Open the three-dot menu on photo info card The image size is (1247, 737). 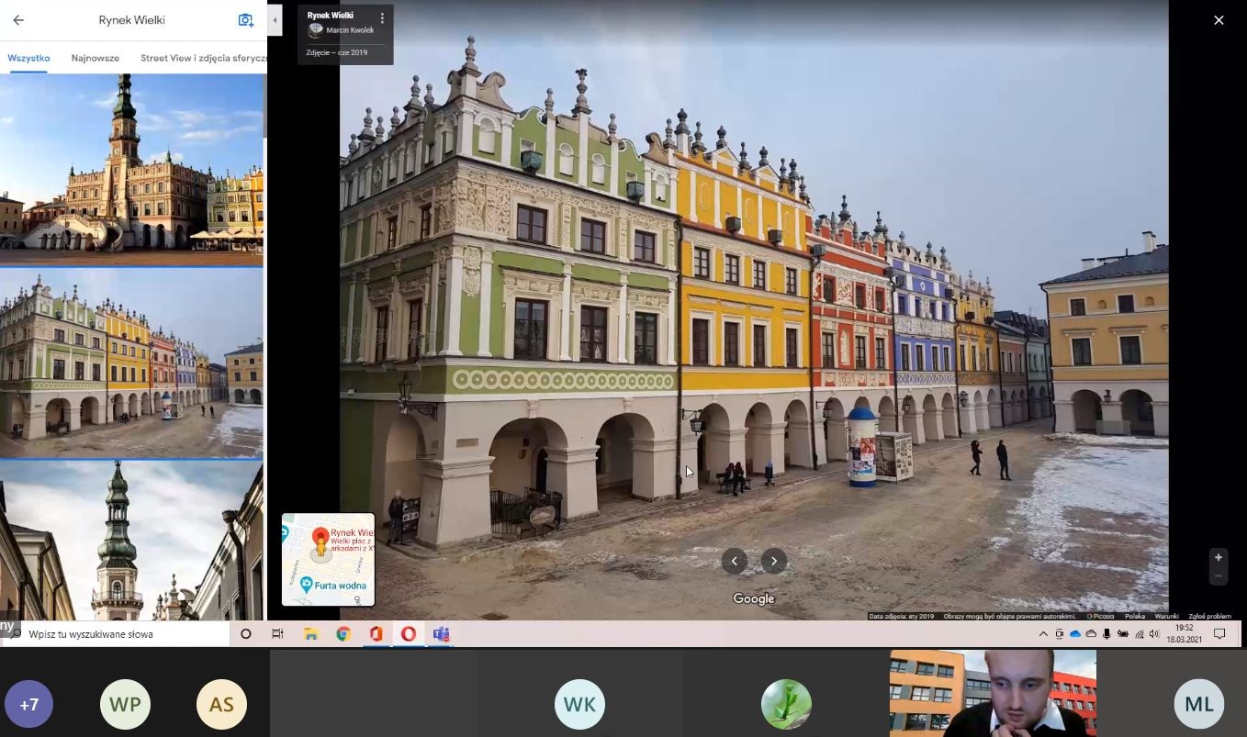pyautogui.click(x=383, y=18)
